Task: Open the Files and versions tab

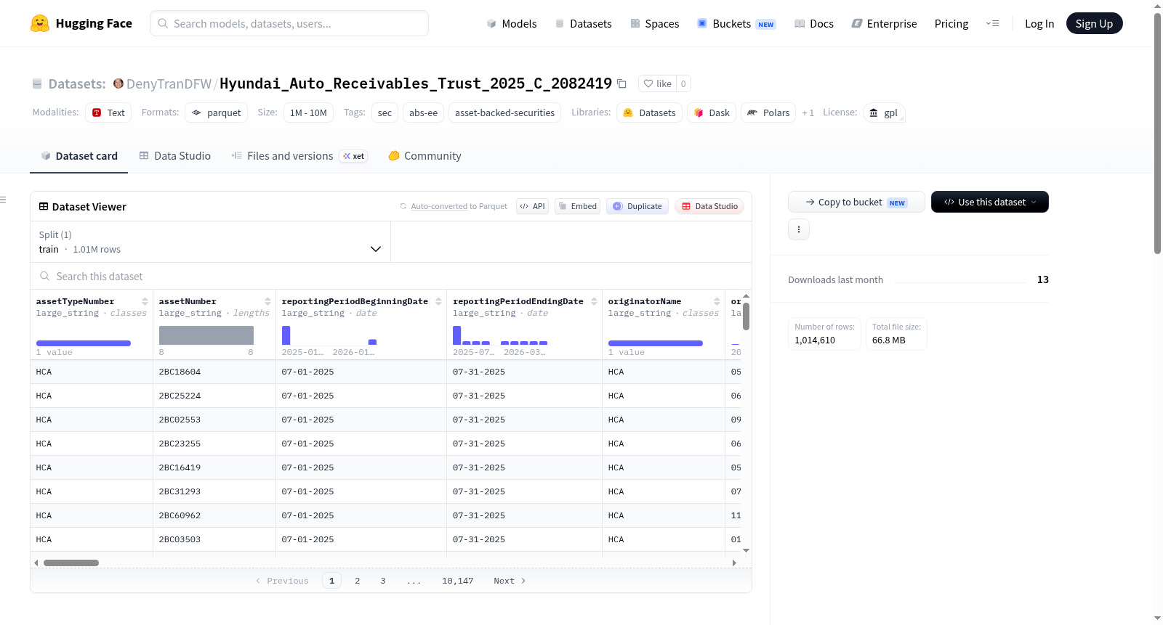Action: [299, 156]
